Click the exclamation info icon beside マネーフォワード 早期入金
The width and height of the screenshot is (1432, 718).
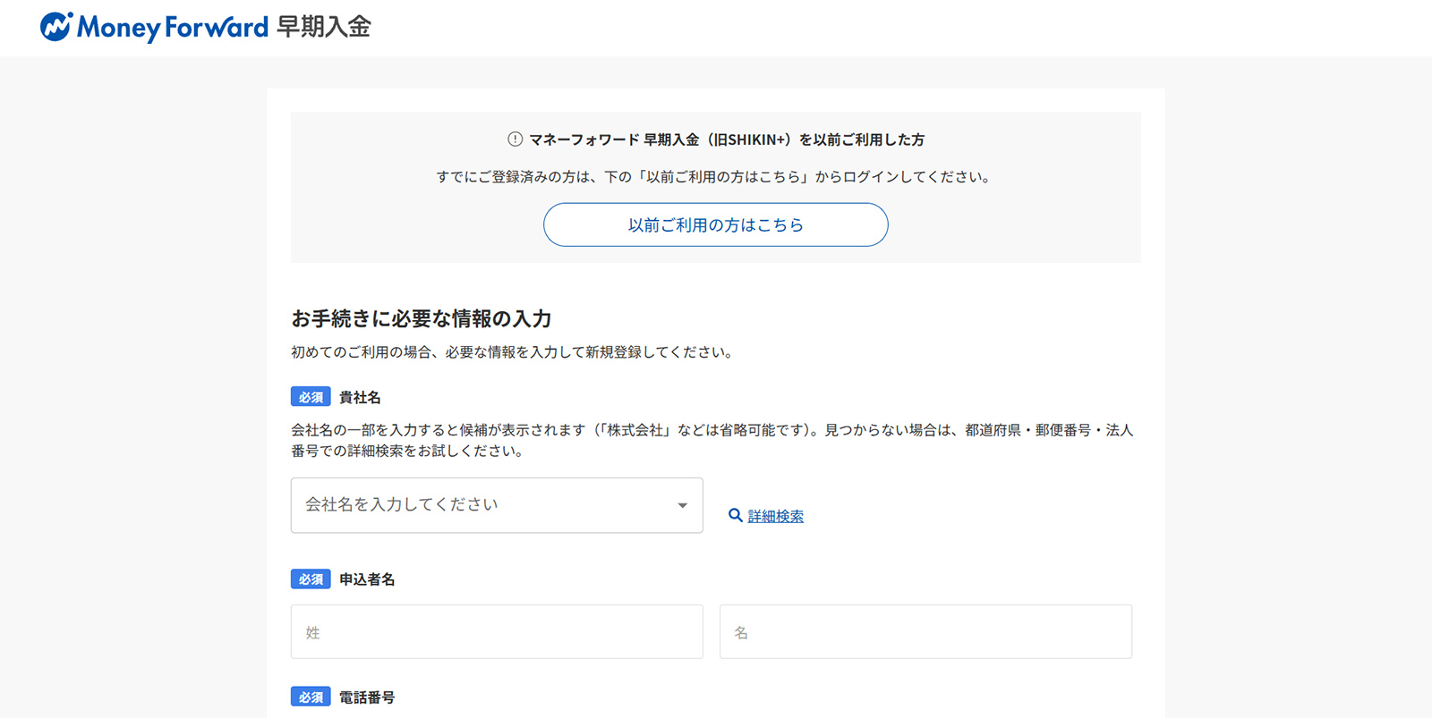coord(515,139)
